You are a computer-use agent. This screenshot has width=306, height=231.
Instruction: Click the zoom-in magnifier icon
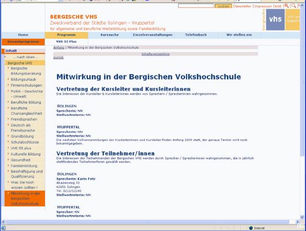(286, 6)
